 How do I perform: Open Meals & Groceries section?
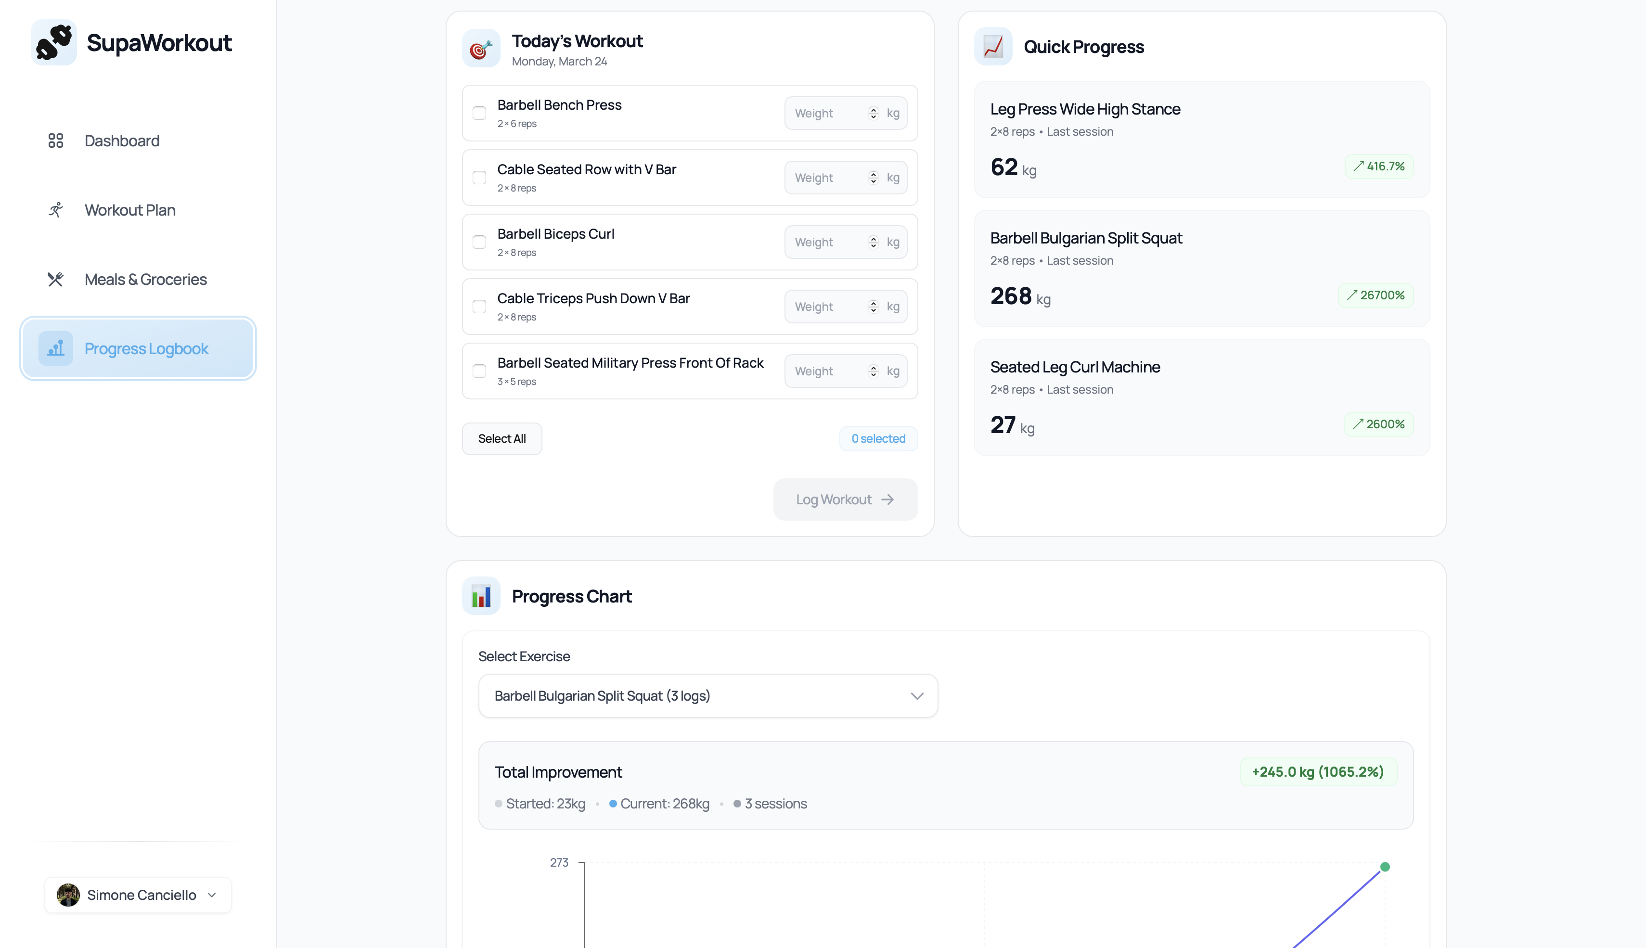138,279
